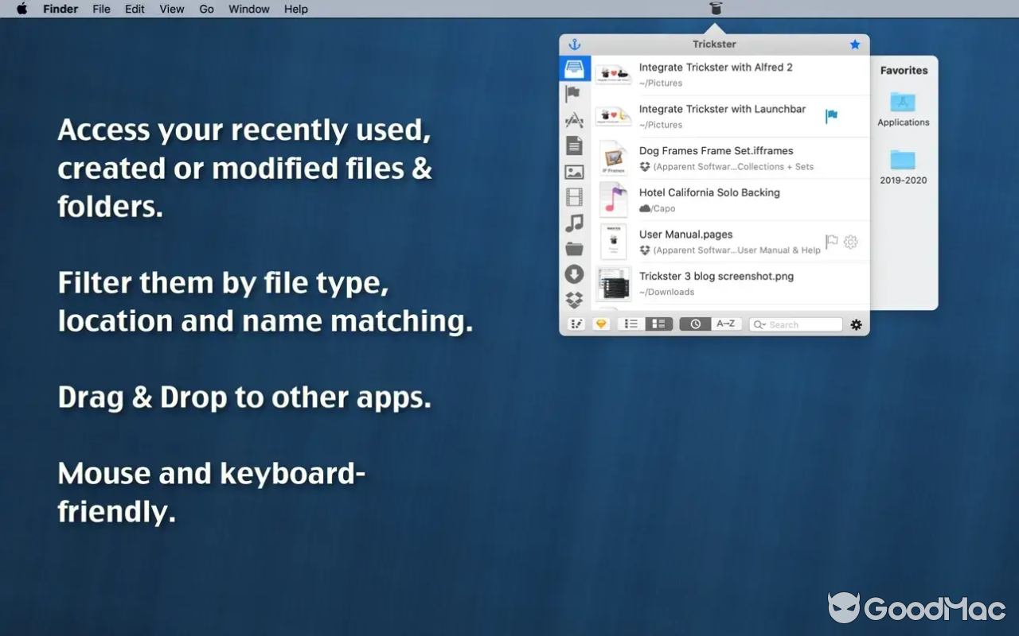
Task: Open the Flagged items filter
Action: (575, 94)
